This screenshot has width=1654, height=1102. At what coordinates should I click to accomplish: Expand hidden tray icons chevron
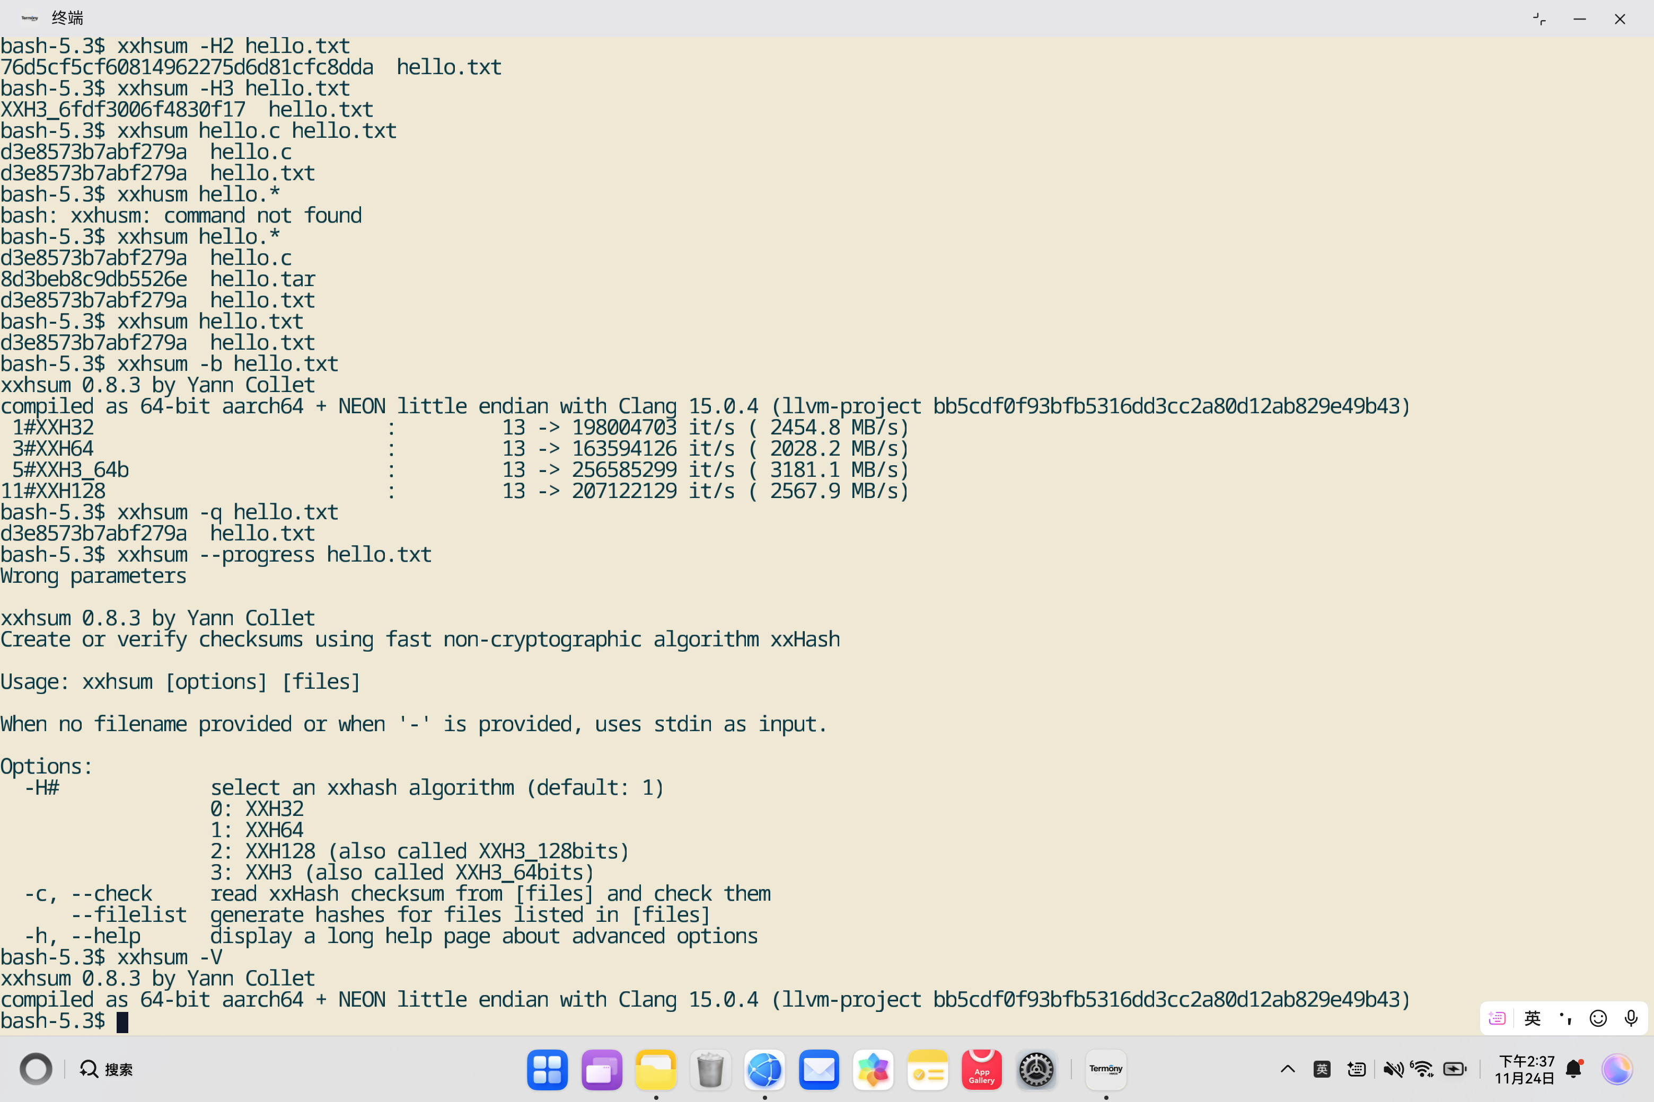(x=1288, y=1069)
